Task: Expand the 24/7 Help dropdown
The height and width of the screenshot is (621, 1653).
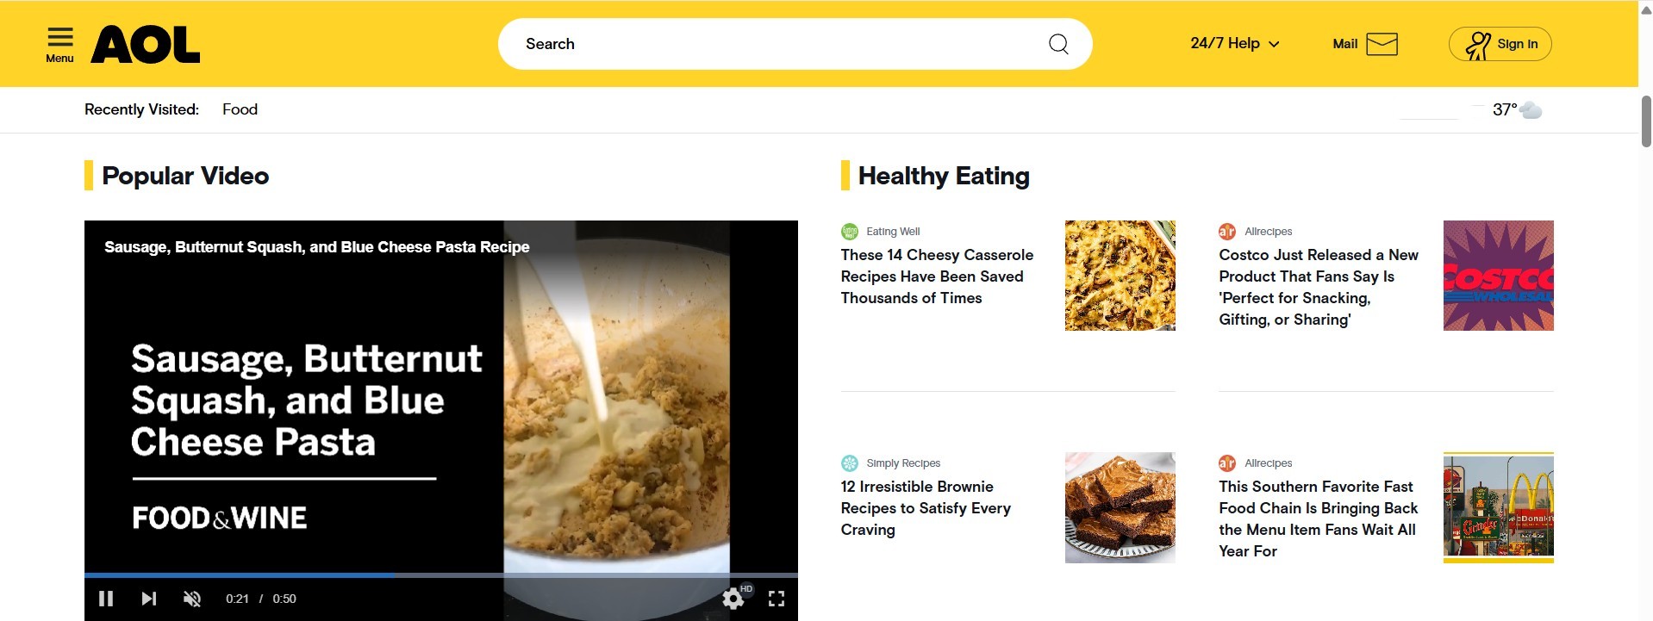Action: (x=1235, y=43)
